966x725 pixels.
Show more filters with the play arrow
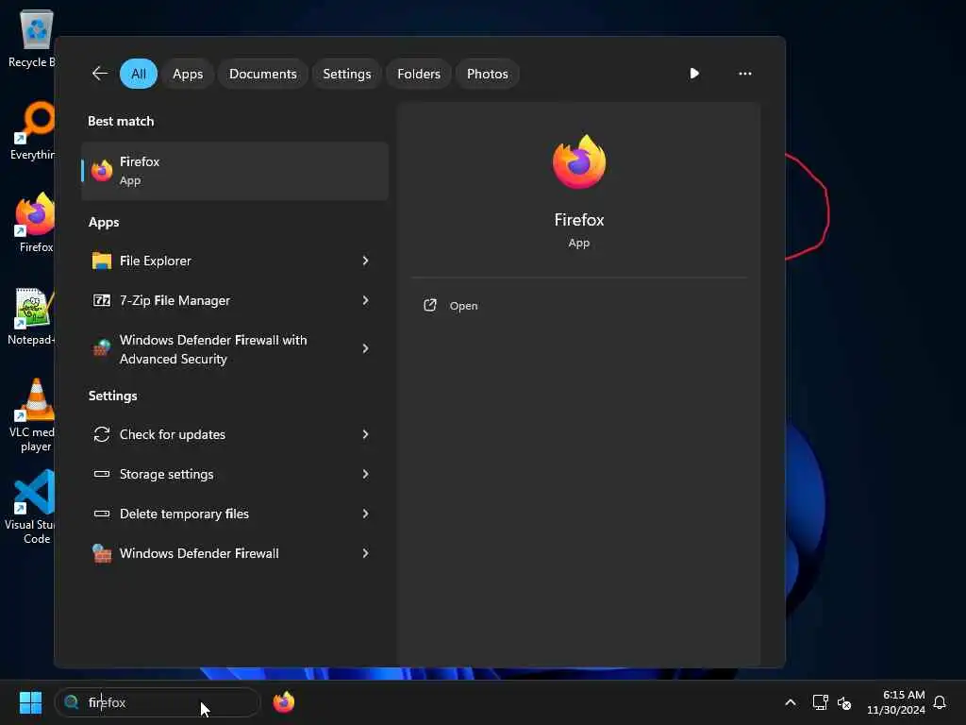coord(694,74)
